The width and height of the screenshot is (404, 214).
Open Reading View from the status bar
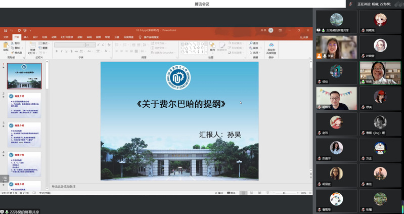[260, 193]
